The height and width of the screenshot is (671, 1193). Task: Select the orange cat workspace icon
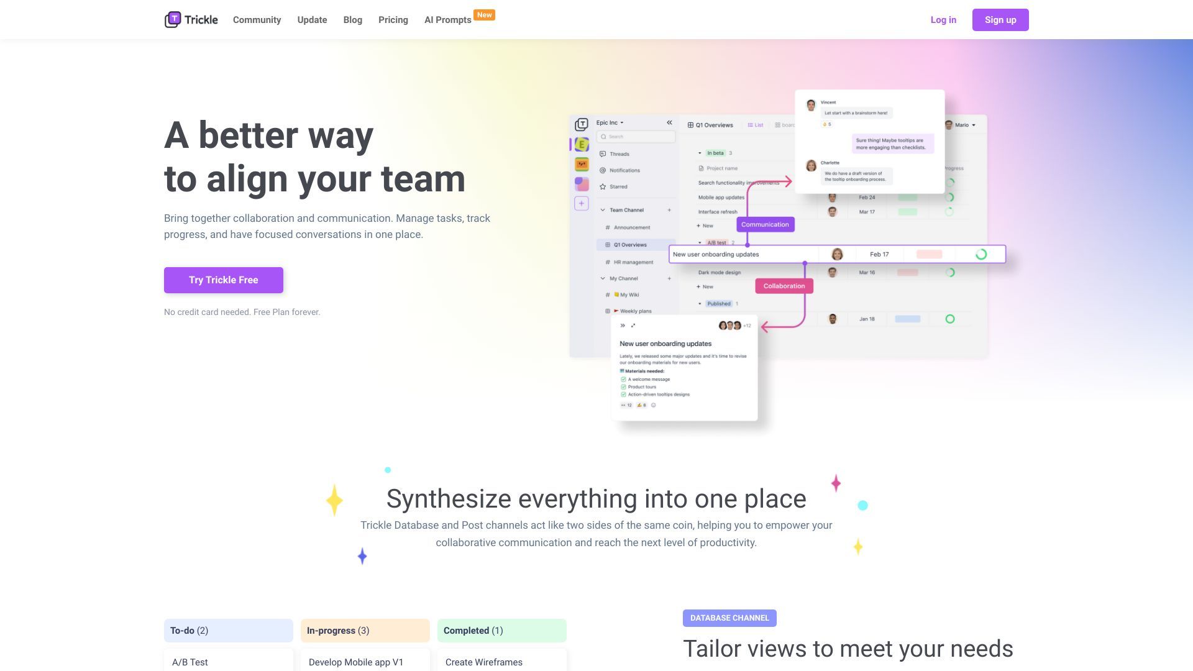(x=582, y=165)
